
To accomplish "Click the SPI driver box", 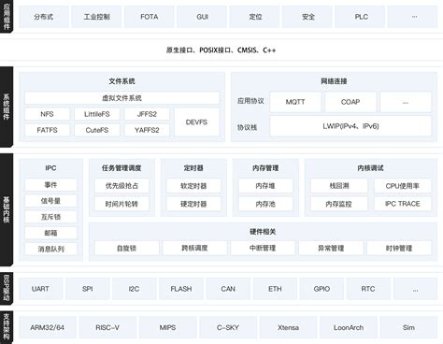I will [x=88, y=289].
